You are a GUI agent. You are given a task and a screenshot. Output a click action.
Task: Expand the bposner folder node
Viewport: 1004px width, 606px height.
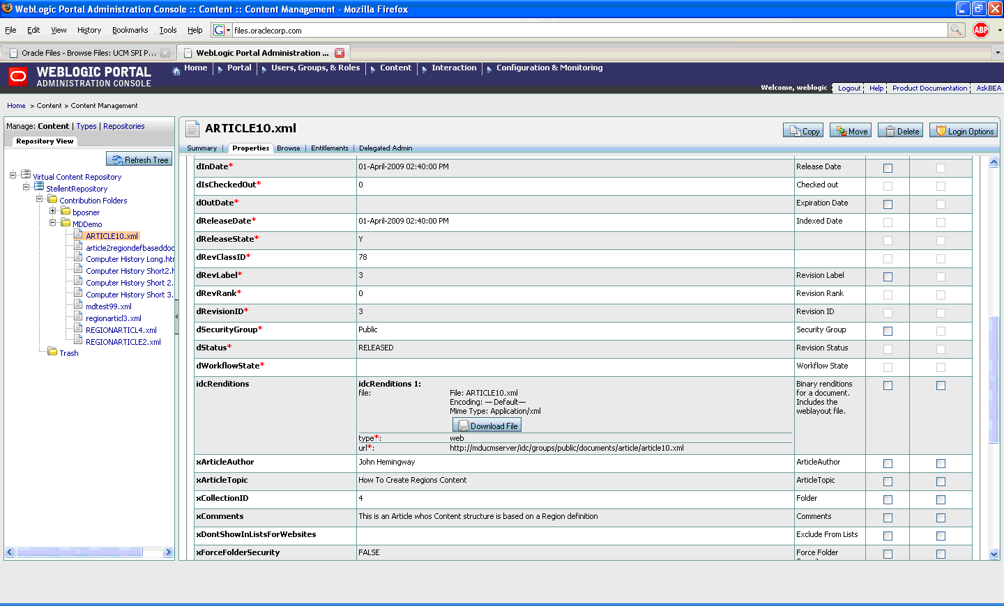coord(52,210)
